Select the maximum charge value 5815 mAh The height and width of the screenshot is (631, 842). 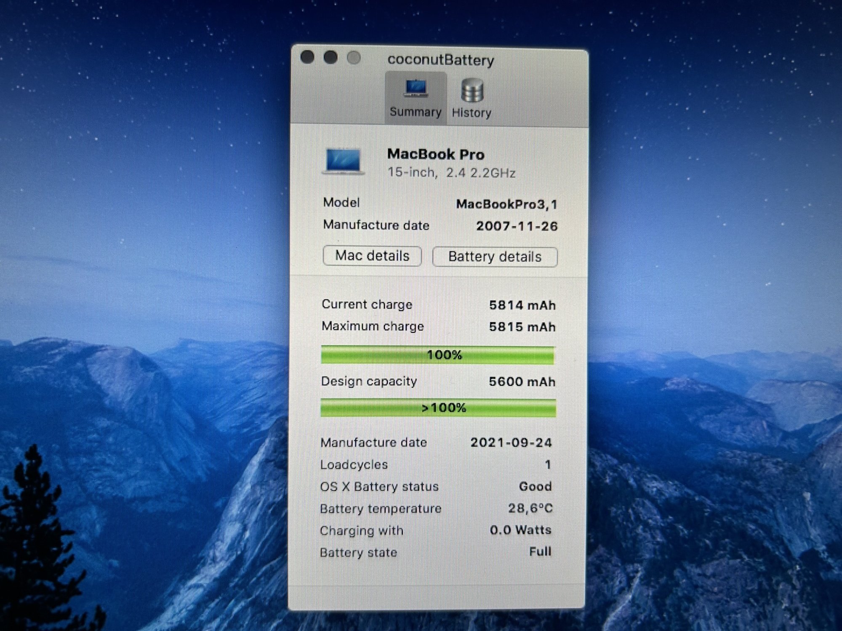pyautogui.click(x=522, y=327)
